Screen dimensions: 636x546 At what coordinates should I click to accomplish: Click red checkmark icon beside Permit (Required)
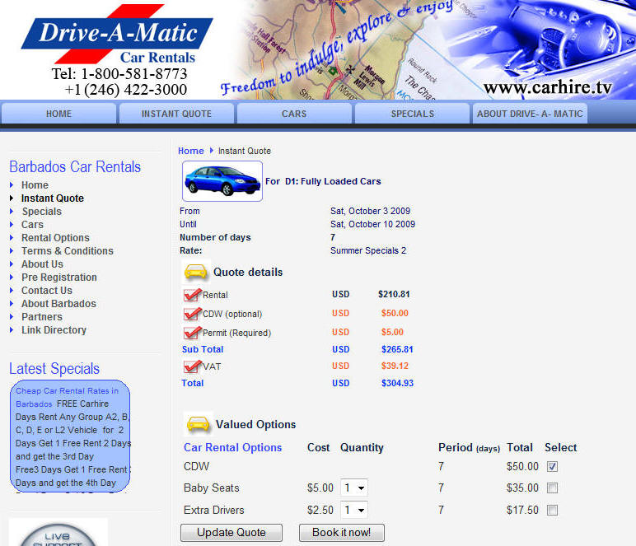coord(192,333)
